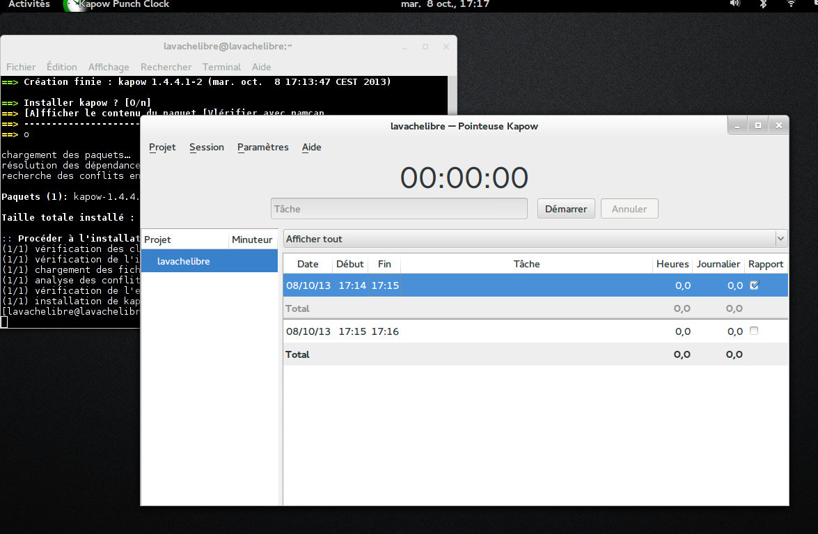Click the grey Total subtotal row
The height and width of the screenshot is (534, 818).
[535, 308]
